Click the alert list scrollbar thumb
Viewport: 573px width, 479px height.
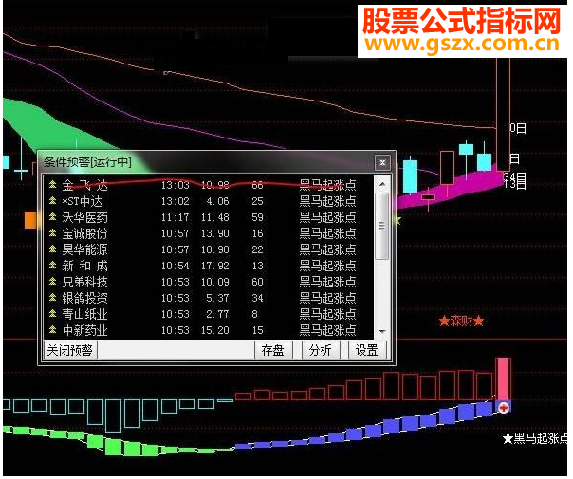click(x=382, y=226)
